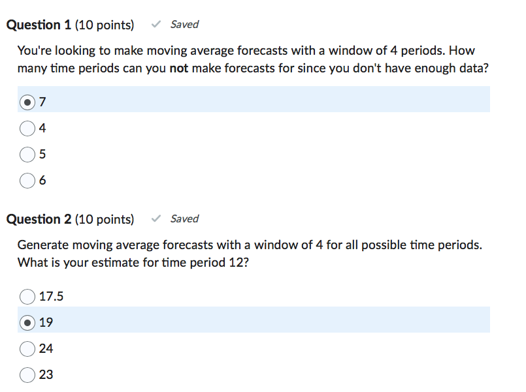The image size is (526, 392).
Task: Pick answer 5 for Question 1
Action: coord(27,154)
